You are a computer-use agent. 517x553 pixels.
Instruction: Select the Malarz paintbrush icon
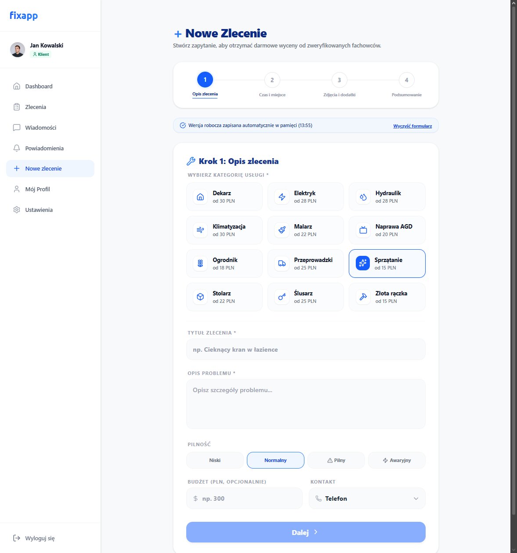coord(282,230)
